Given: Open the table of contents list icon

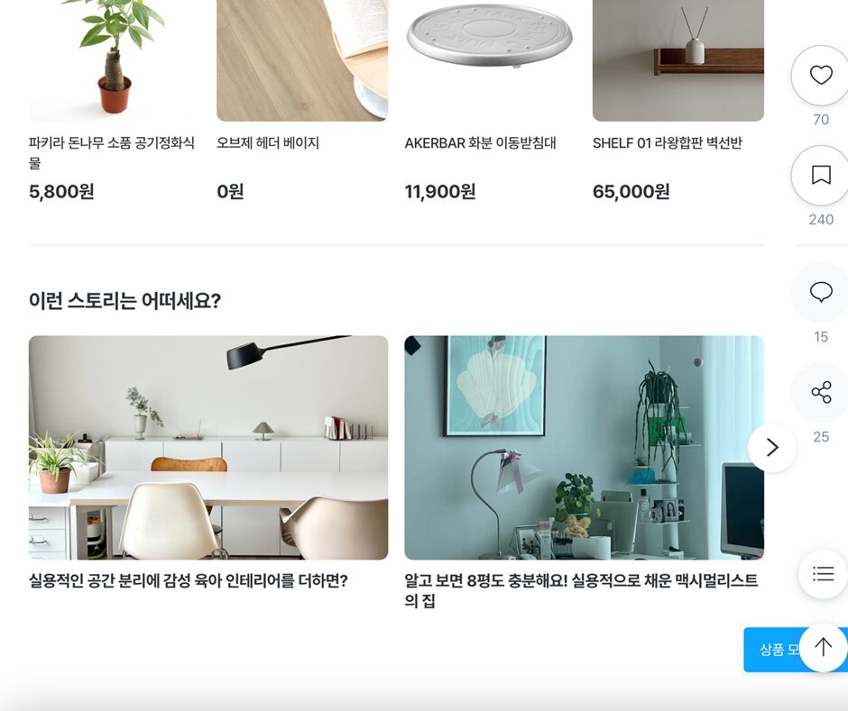Looking at the screenshot, I should click(823, 574).
